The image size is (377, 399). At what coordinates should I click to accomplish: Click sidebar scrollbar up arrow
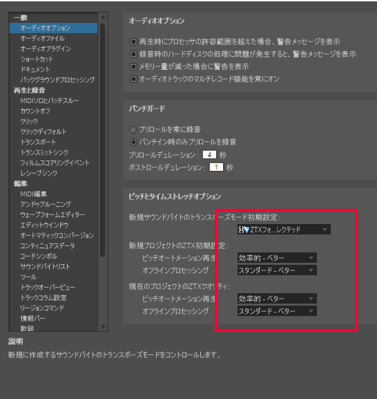pyautogui.click(x=103, y=17)
